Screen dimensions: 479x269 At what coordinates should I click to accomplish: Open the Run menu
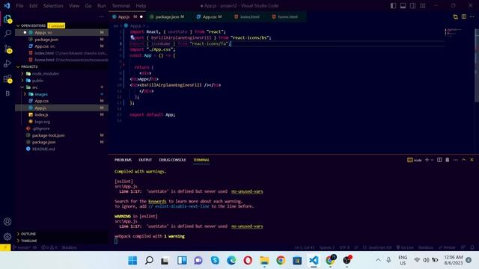point(102,6)
